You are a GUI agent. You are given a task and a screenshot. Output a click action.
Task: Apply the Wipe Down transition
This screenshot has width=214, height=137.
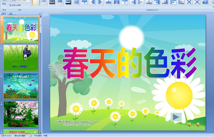tap(85, 2)
